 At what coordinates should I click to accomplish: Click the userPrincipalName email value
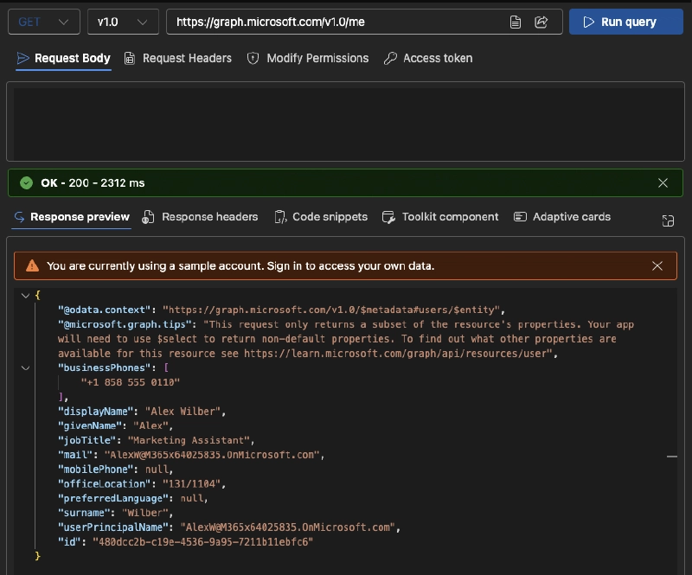click(x=288, y=527)
